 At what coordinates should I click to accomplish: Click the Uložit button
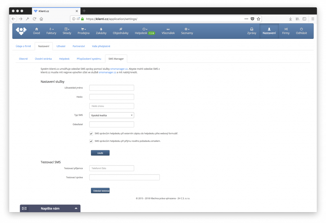(100, 153)
